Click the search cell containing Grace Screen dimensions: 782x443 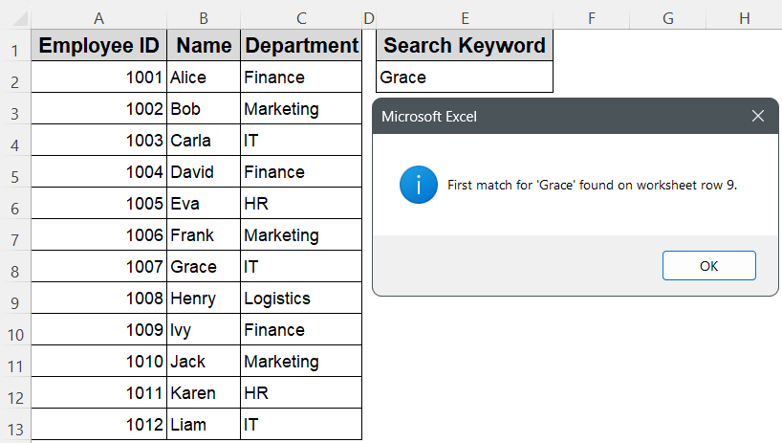pos(465,78)
